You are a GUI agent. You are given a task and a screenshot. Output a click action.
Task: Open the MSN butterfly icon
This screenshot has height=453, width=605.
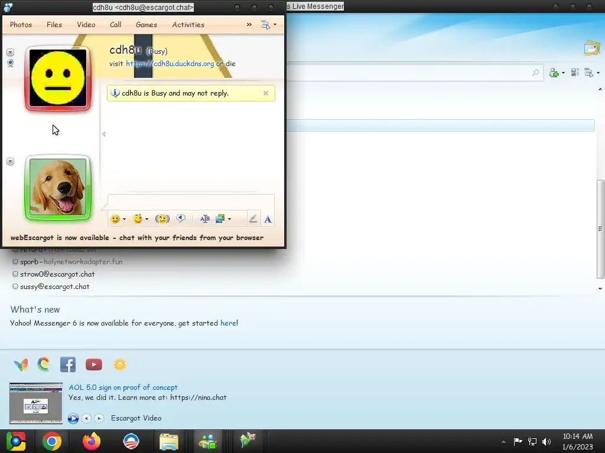coord(21,365)
